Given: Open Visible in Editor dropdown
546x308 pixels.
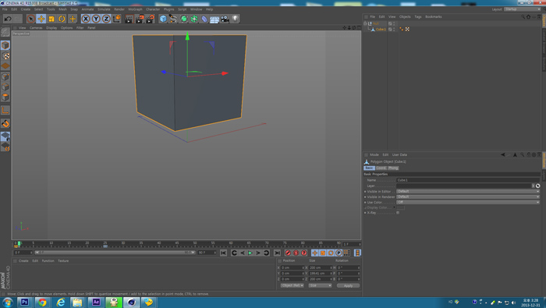Looking at the screenshot, I should (x=468, y=191).
